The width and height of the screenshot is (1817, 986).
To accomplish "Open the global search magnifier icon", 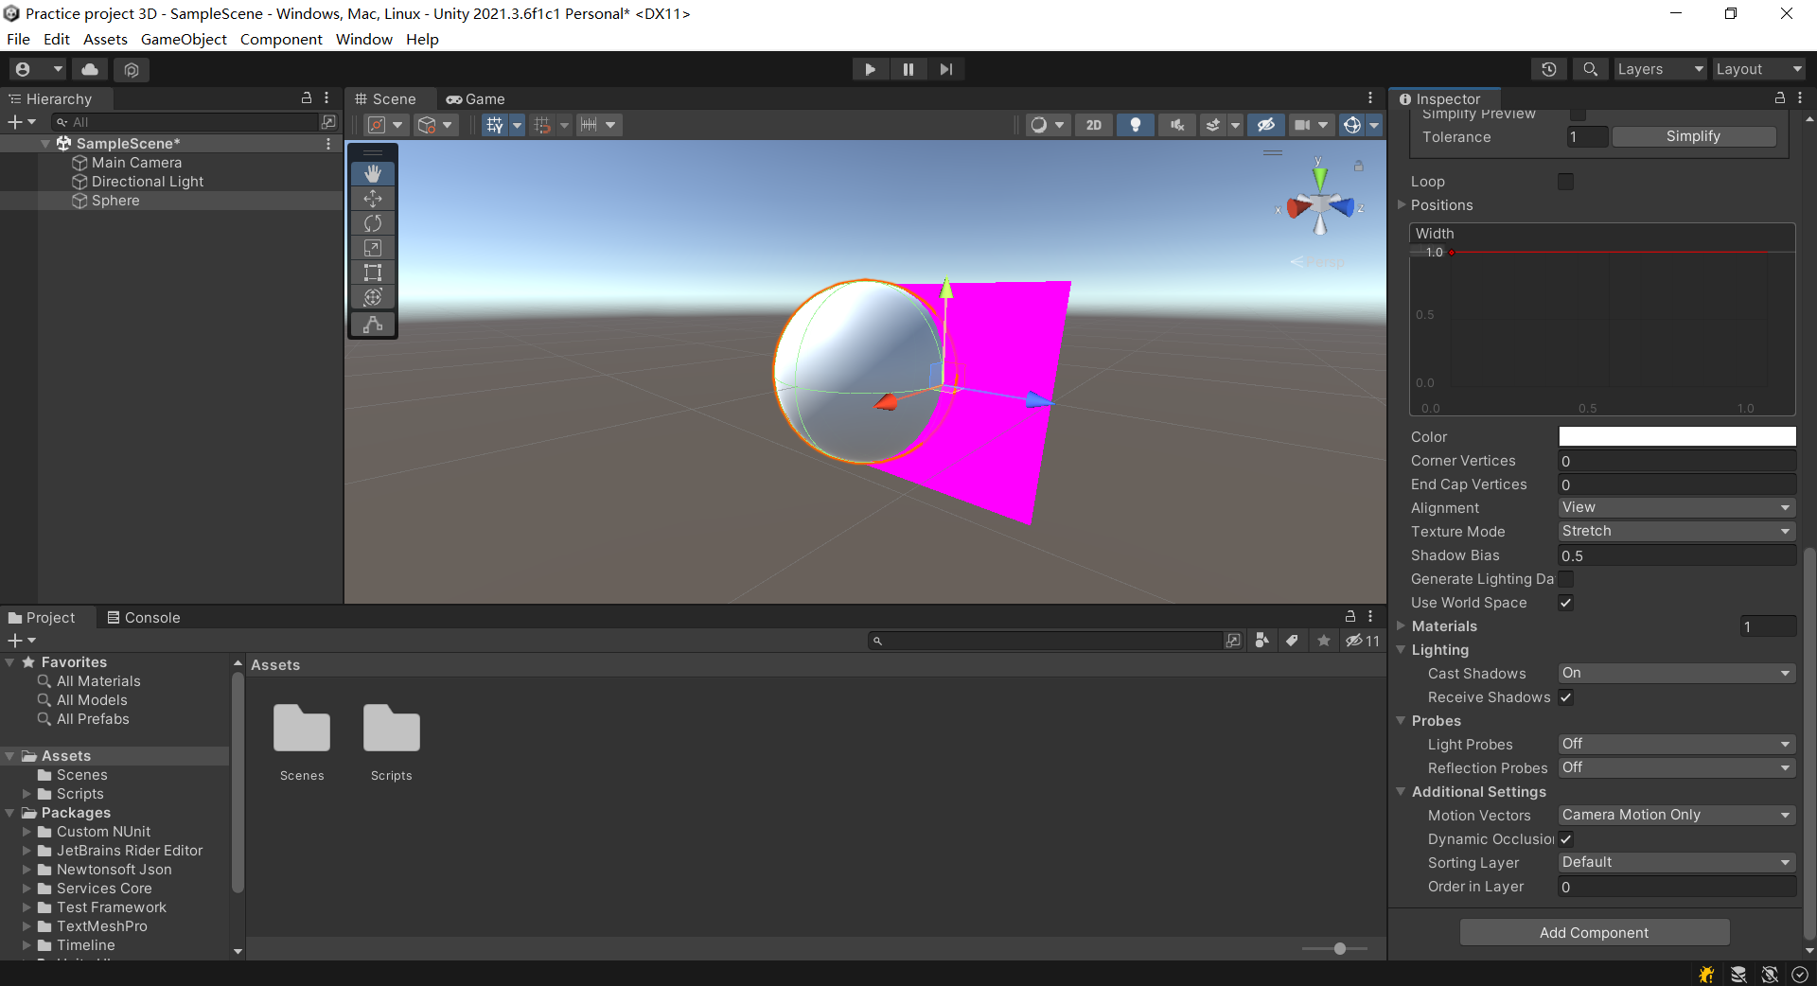I will point(1591,69).
